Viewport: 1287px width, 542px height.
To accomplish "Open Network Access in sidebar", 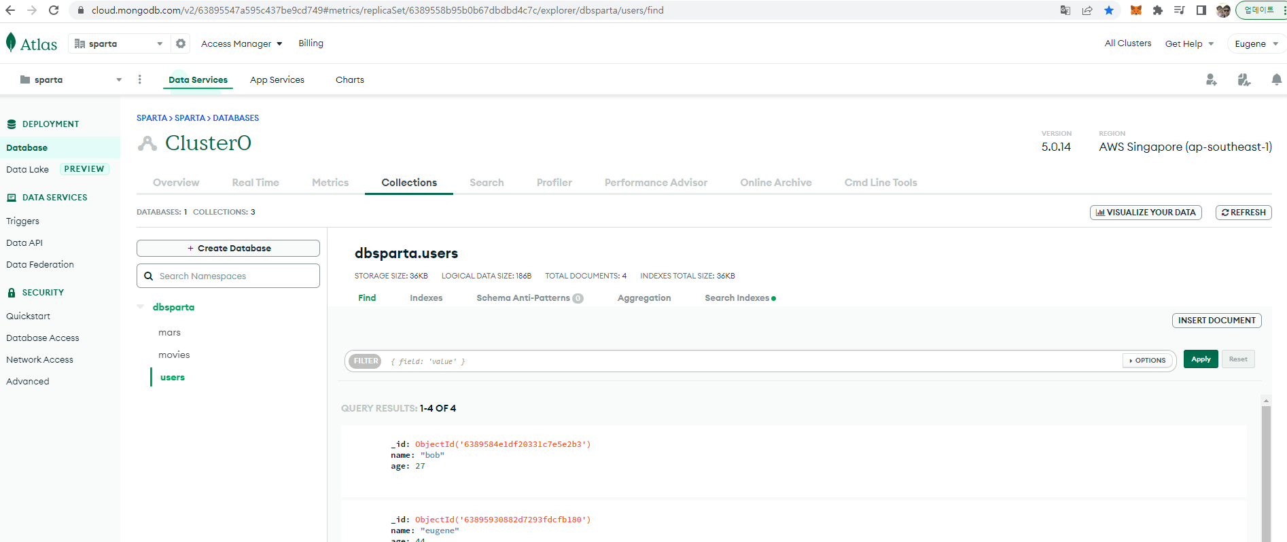I will click(40, 360).
